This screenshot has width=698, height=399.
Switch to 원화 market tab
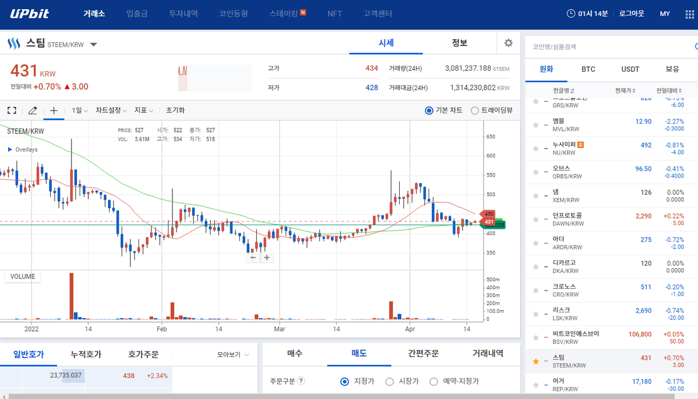pyautogui.click(x=546, y=69)
